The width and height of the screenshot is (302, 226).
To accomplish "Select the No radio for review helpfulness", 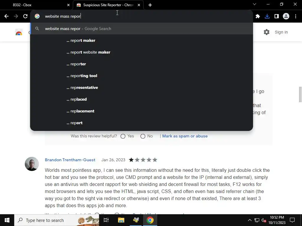I will (x=143, y=136).
